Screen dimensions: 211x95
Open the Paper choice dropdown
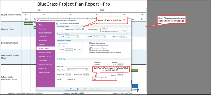pyautogui.click(x=77, y=70)
